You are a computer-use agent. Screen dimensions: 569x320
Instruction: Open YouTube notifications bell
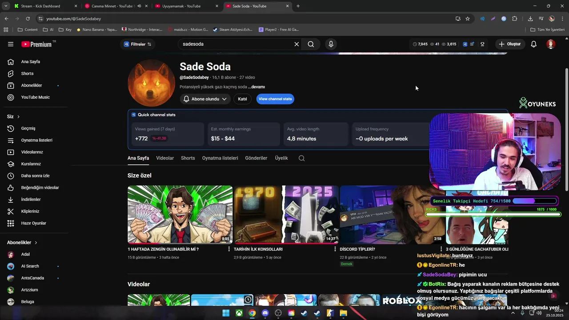coord(534,44)
